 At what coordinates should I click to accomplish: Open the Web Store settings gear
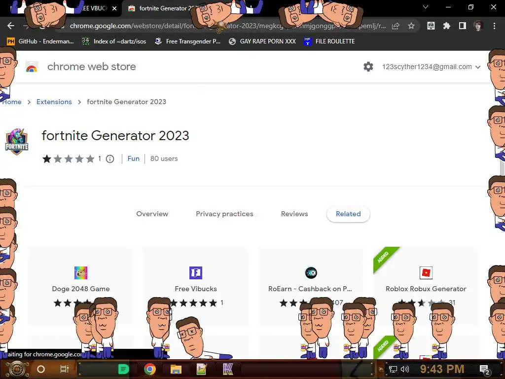(368, 67)
